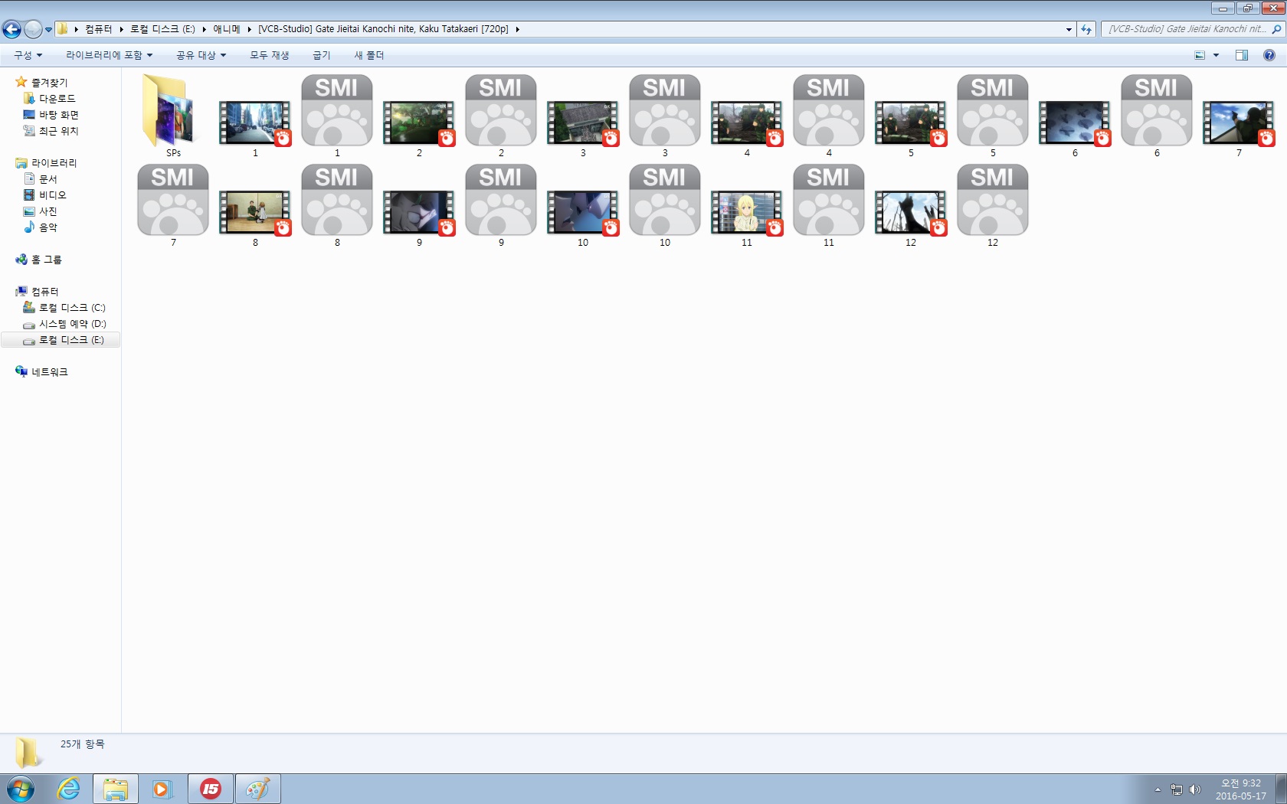Refresh the folder view
This screenshot has width=1287, height=804.
point(1086,29)
